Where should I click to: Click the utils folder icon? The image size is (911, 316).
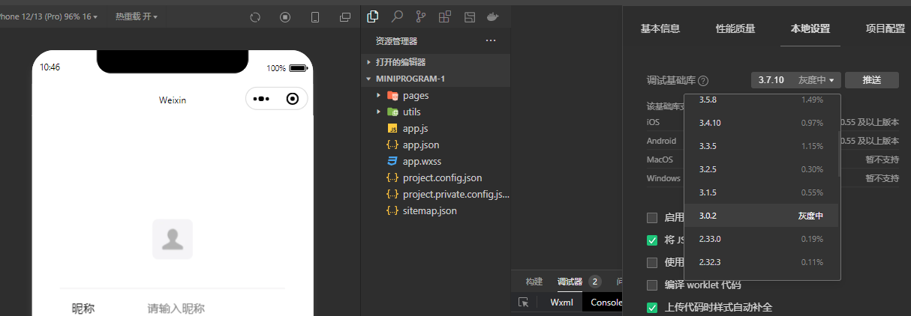coord(392,112)
